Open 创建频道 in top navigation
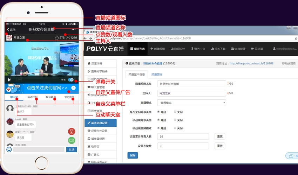Viewport: 298px width, 175px height. (x=157, y=49)
